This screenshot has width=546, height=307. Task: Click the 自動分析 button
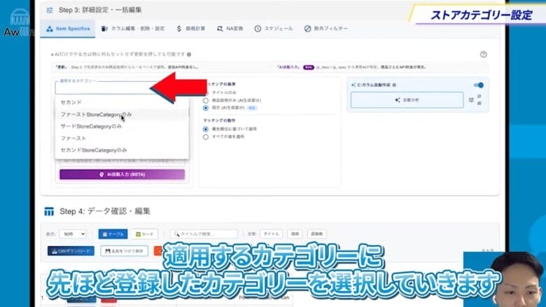(407, 100)
